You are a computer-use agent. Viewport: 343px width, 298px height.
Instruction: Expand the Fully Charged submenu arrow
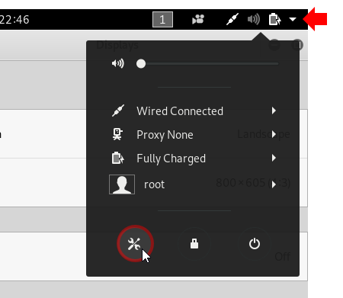point(274,158)
